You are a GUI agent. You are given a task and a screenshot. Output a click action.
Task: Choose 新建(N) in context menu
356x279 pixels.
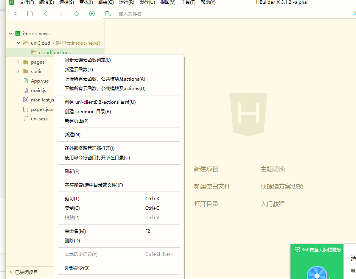[119, 134]
